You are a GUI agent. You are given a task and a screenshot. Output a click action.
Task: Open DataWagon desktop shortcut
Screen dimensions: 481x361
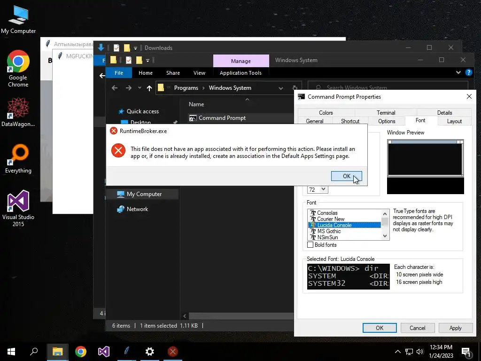(18, 112)
